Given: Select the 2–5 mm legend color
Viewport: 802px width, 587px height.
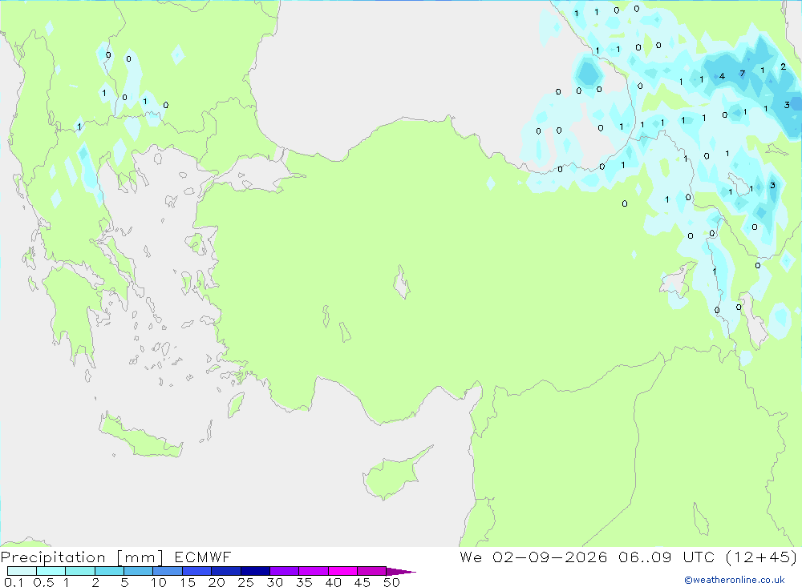Looking at the screenshot, I should coord(109,571).
